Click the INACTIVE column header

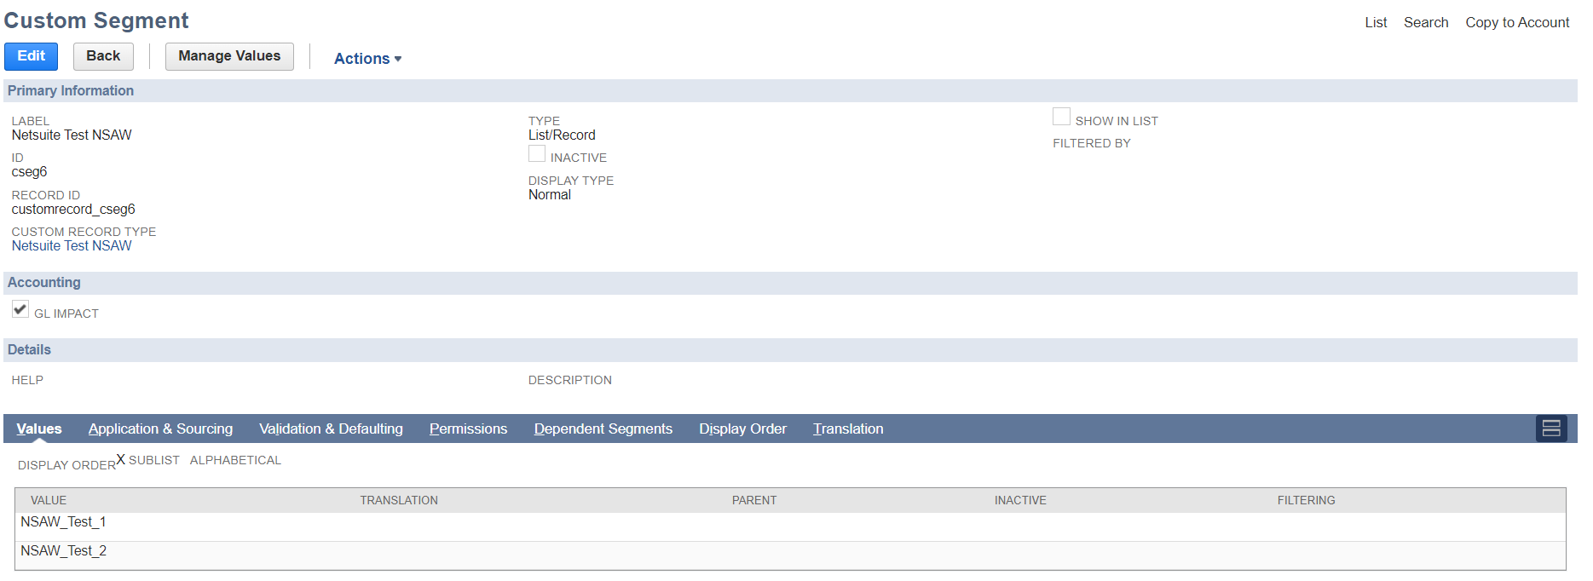coord(1020,500)
